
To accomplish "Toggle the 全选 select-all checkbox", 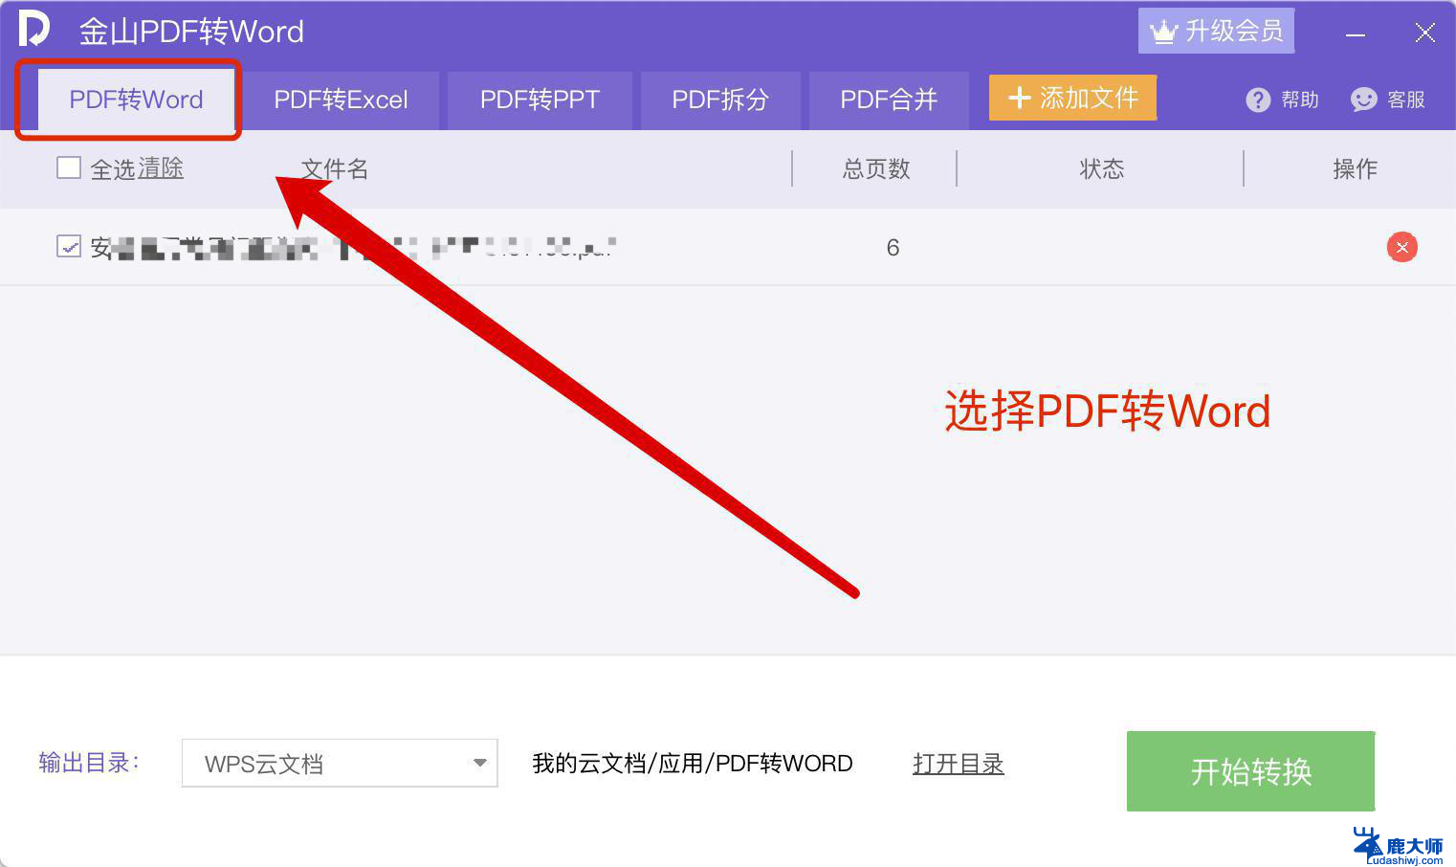I will [69, 167].
